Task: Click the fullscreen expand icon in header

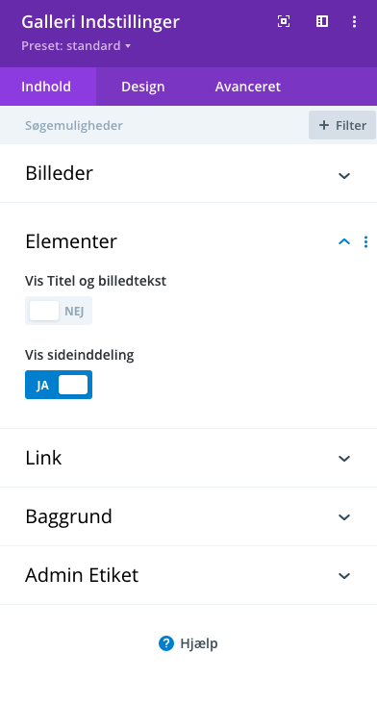Action: coord(284,21)
